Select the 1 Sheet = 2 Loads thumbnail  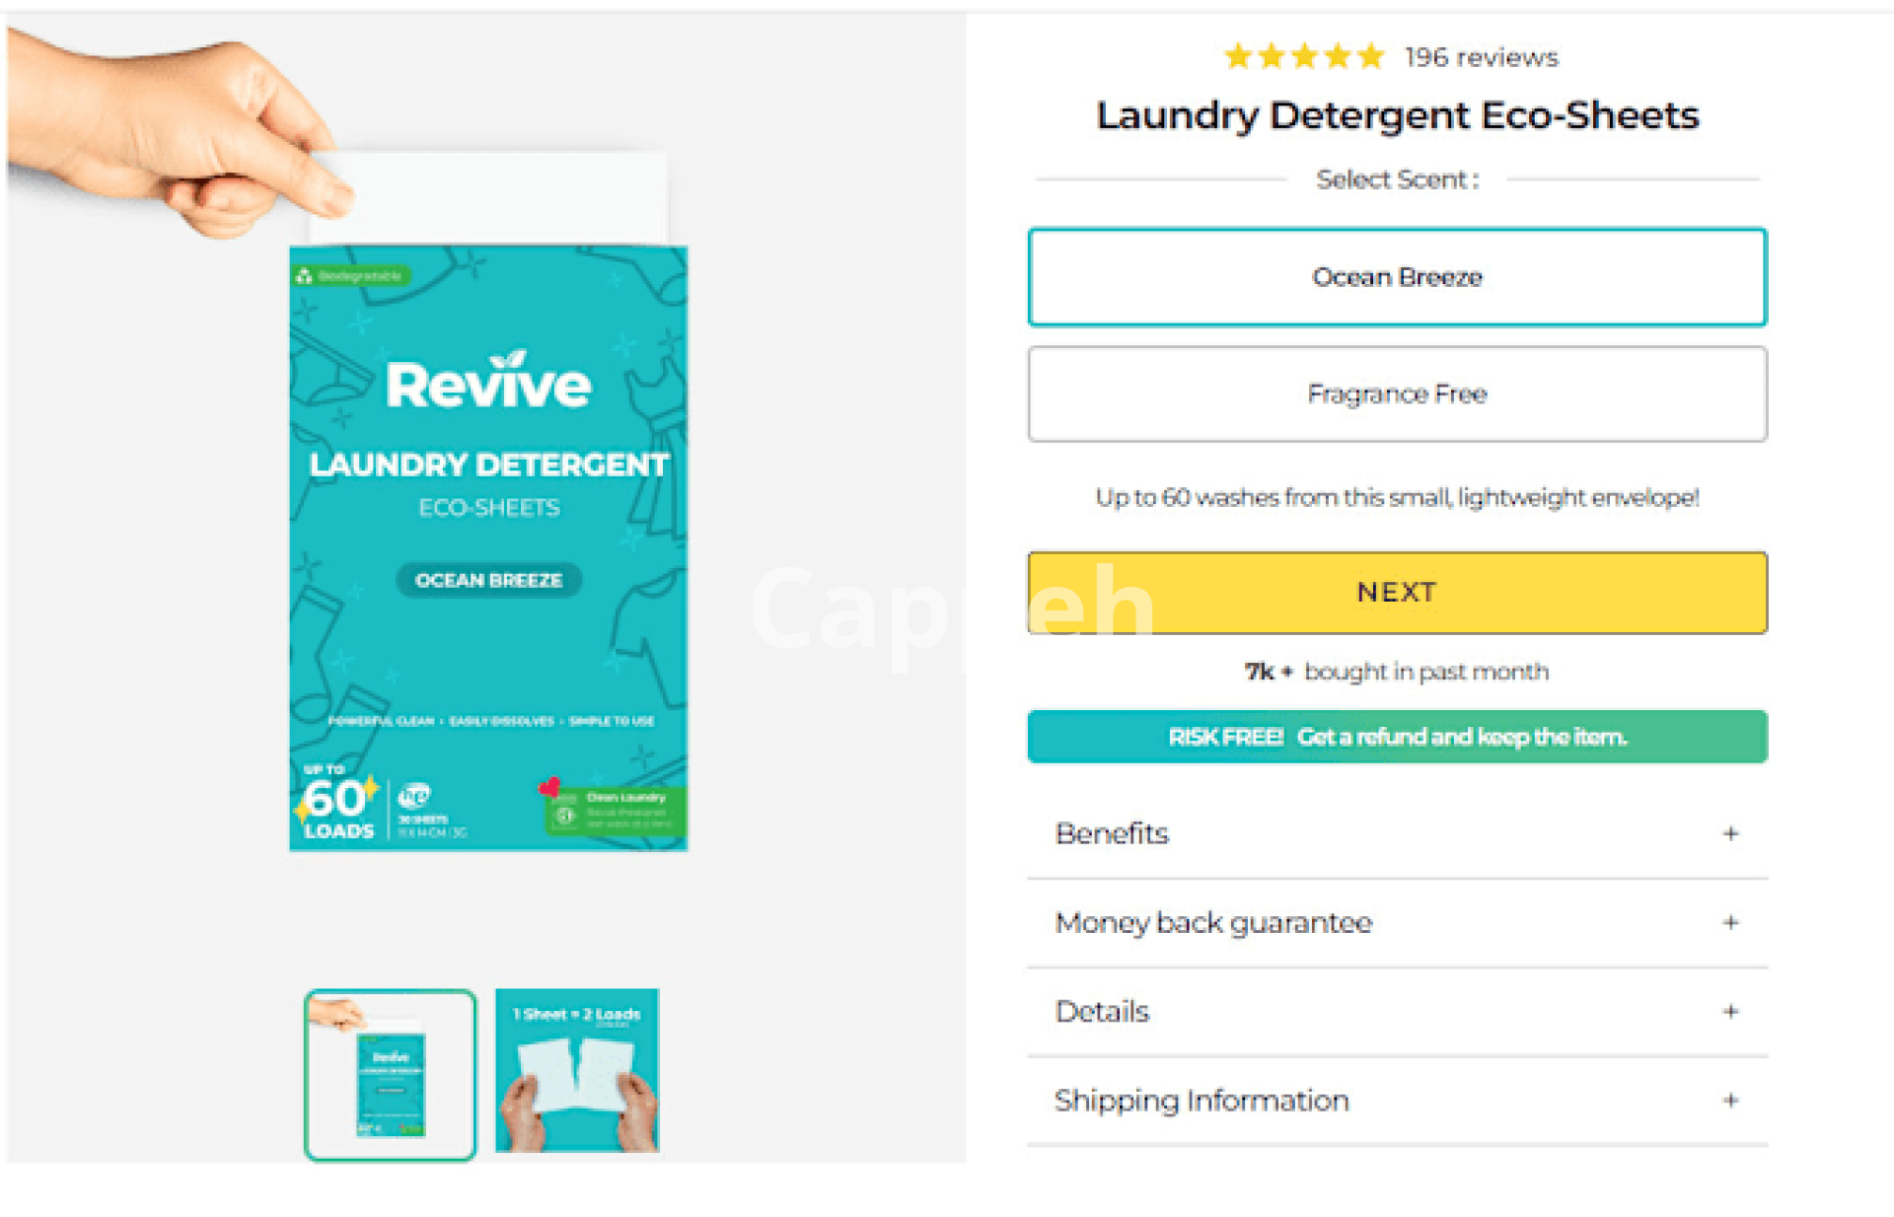pos(577,1070)
